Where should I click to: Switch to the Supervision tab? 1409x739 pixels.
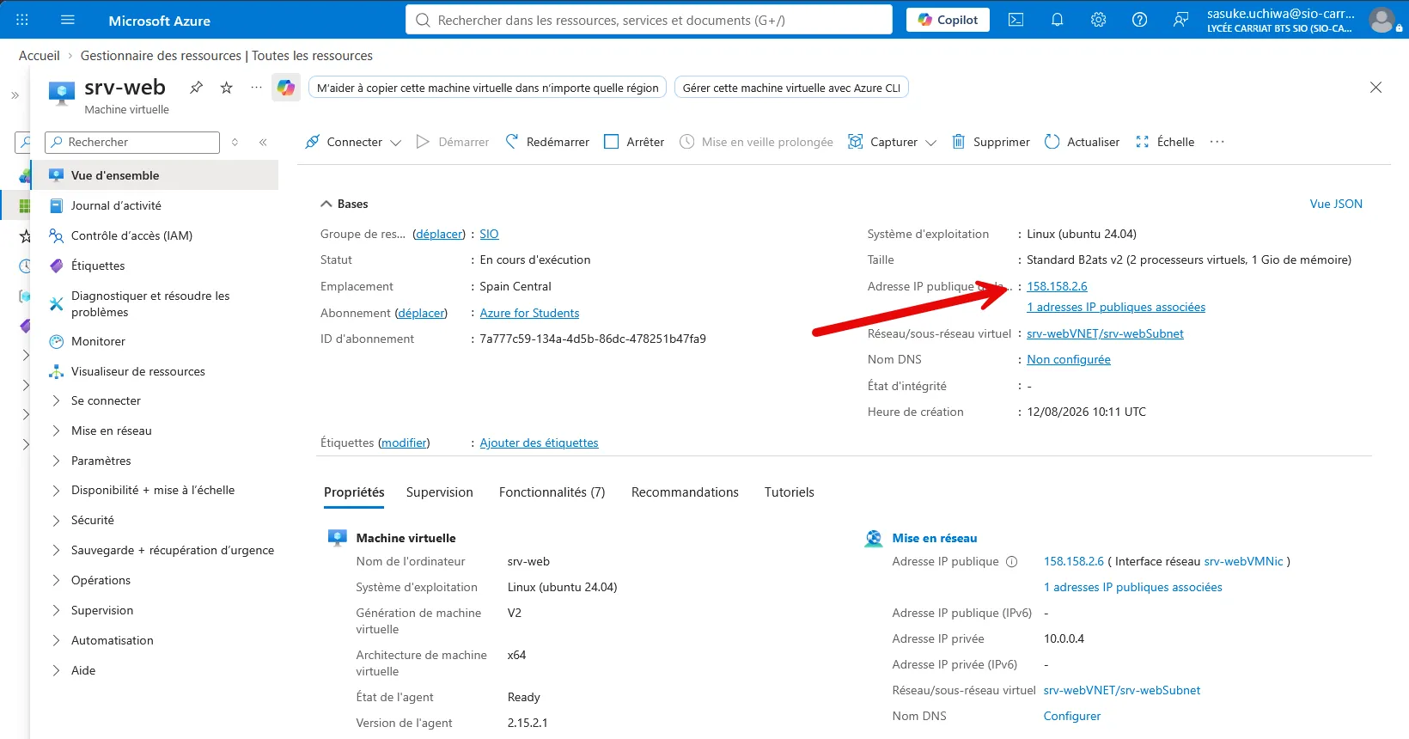point(440,492)
